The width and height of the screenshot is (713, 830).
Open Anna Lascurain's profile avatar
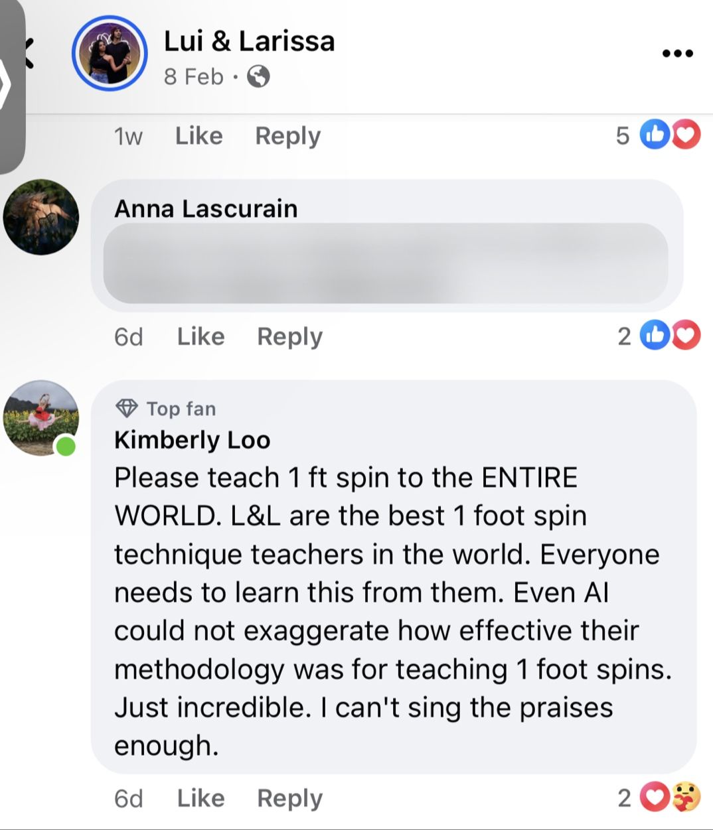tap(41, 217)
